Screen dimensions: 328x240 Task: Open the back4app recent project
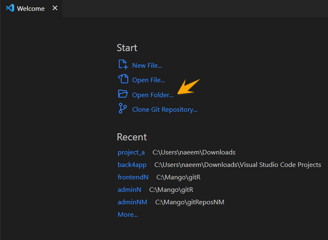tap(132, 165)
